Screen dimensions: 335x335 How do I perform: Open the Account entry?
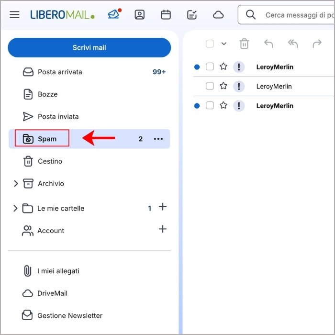pyautogui.click(x=51, y=231)
